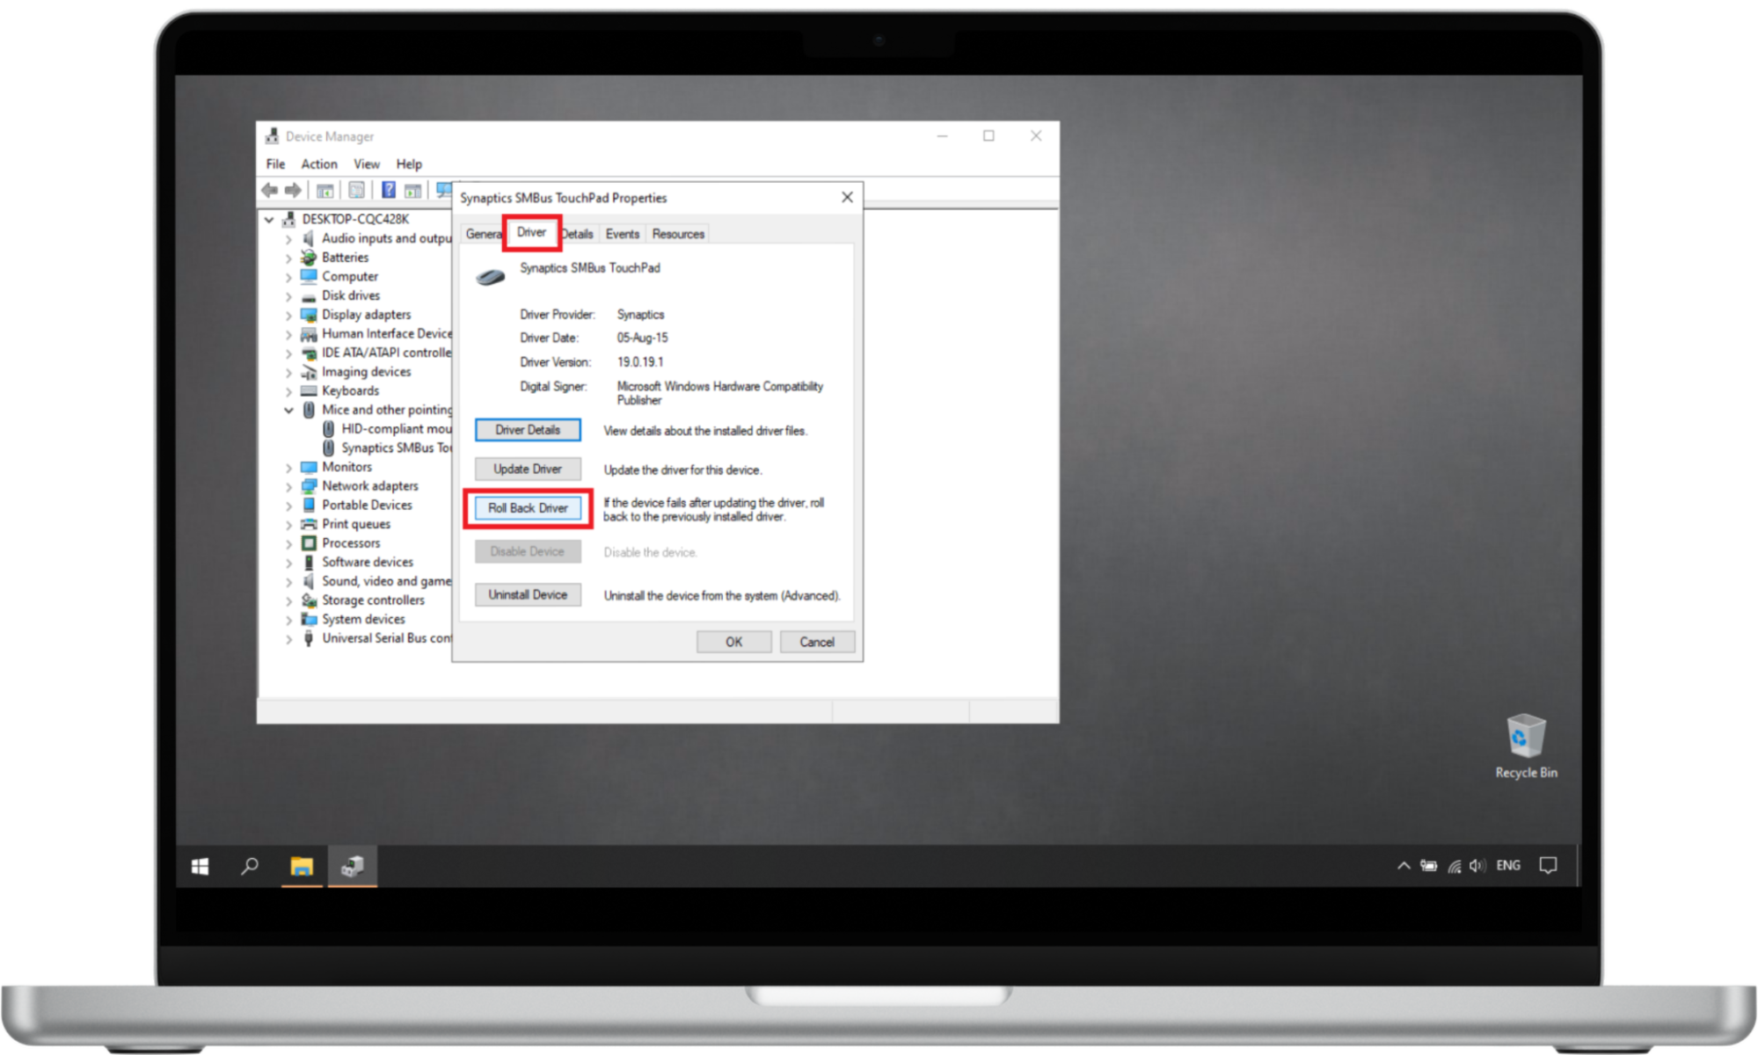1758x1055 pixels.
Task: Click the Update Driver button
Action: pyautogui.click(x=528, y=469)
